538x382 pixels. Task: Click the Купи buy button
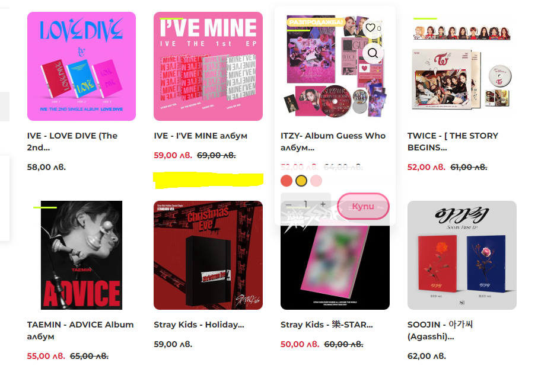363,206
